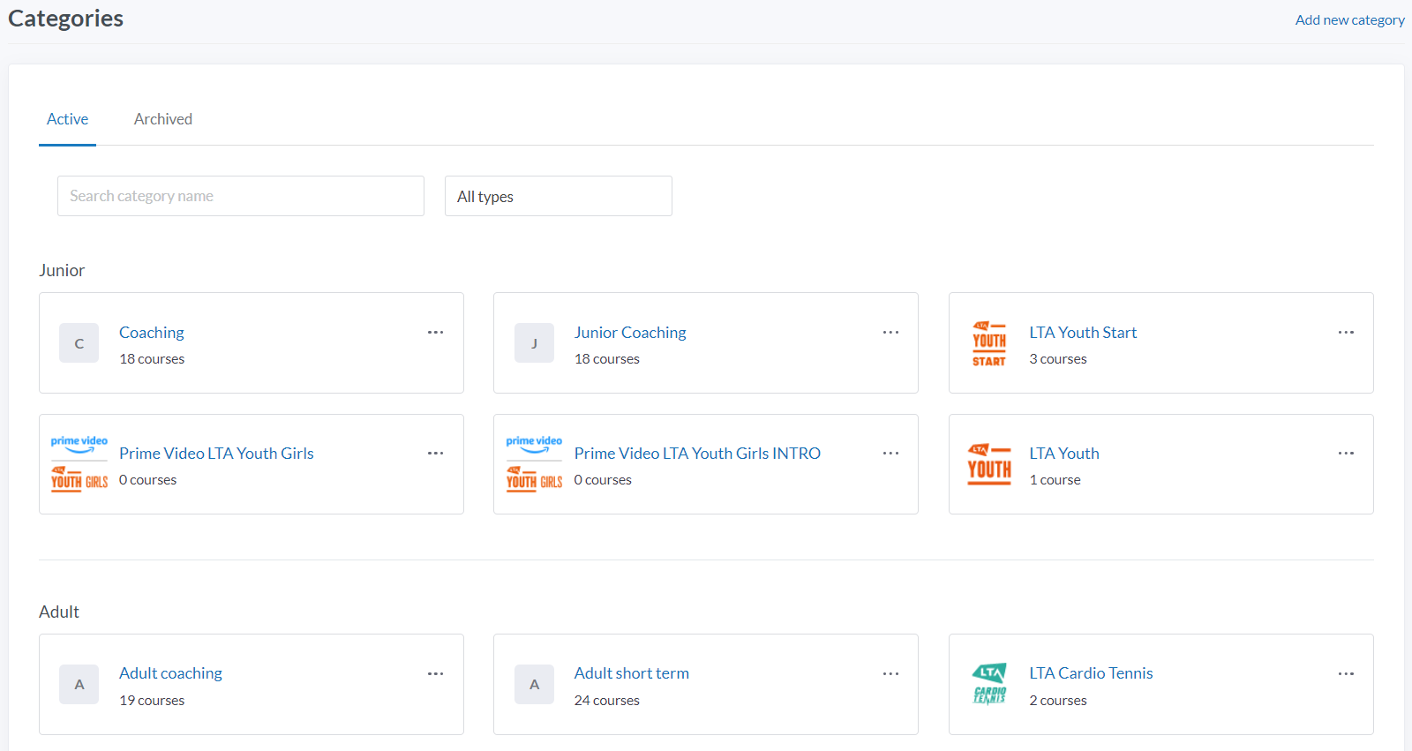
Task: Open options menu for Youth Girls INTRO category
Action: point(890,454)
